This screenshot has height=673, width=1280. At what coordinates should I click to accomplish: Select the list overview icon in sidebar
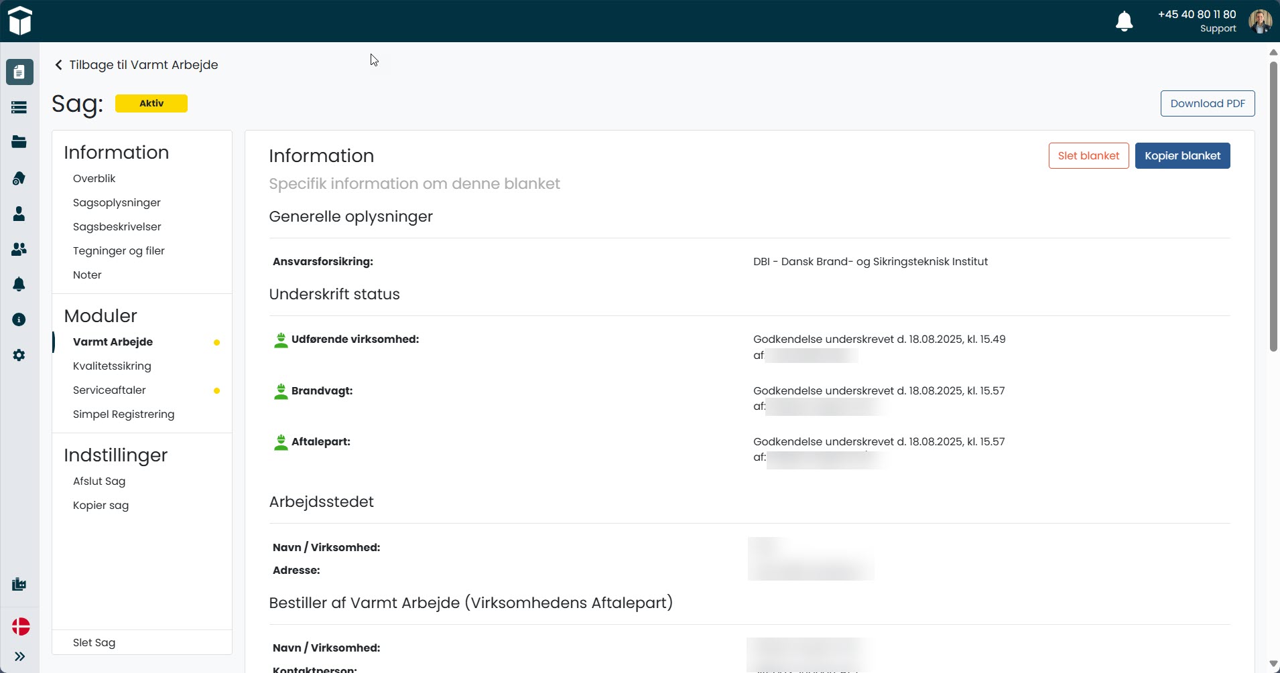pos(19,107)
